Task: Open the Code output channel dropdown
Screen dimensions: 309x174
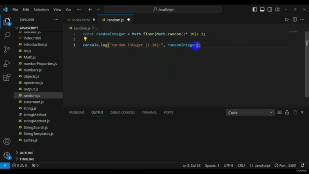Action: pyautogui.click(x=250, y=113)
